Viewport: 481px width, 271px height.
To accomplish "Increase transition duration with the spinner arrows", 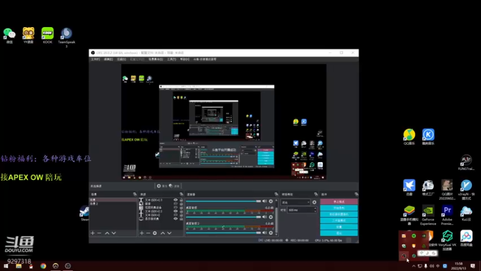I will click(315, 209).
